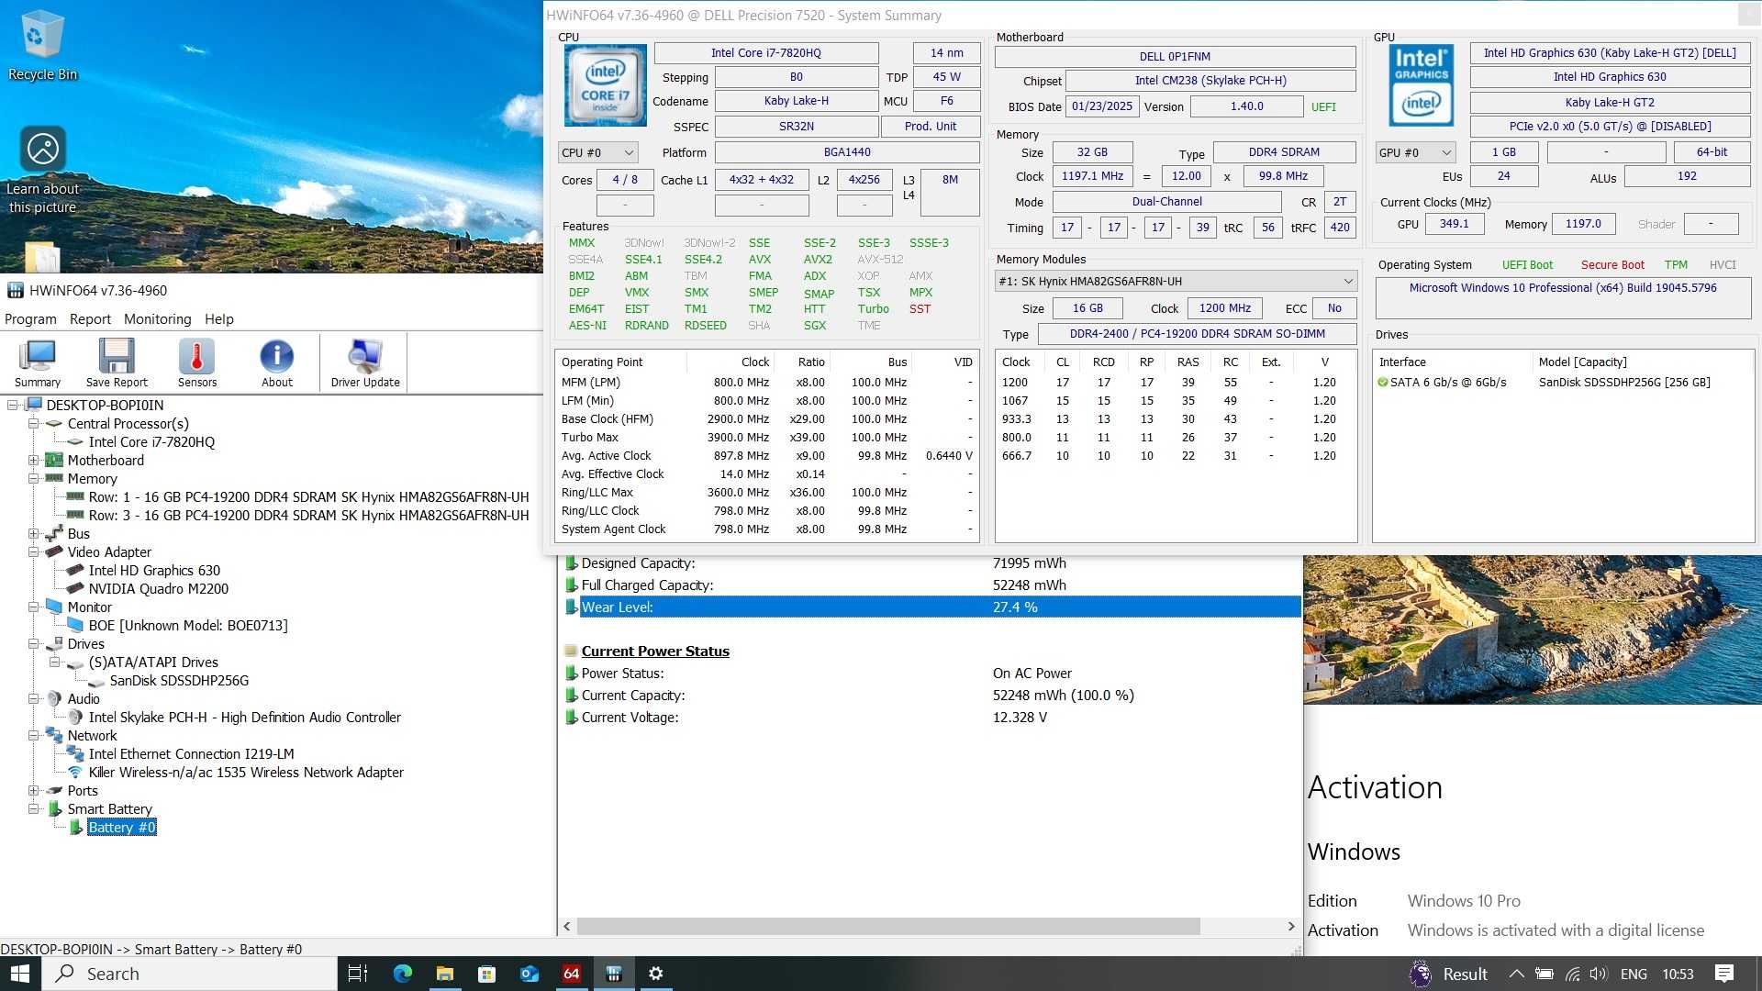Screen dimensions: 1762x991
Task: Select the Killer Wireless 1535 adapter item
Action: 246,772
